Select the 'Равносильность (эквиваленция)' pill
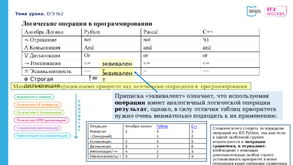The image size is (293, 165). click(x=42, y=136)
